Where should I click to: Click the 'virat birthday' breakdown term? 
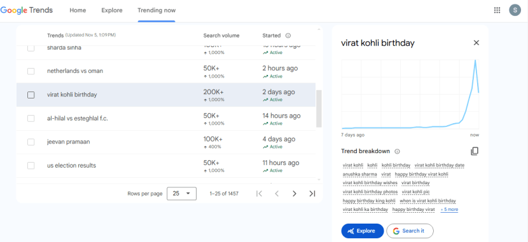click(x=415, y=183)
